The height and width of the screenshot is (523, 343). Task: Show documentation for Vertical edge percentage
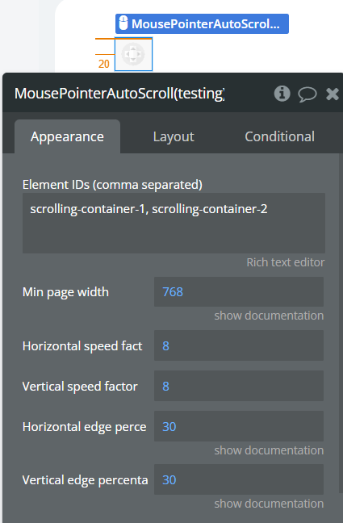269,504
